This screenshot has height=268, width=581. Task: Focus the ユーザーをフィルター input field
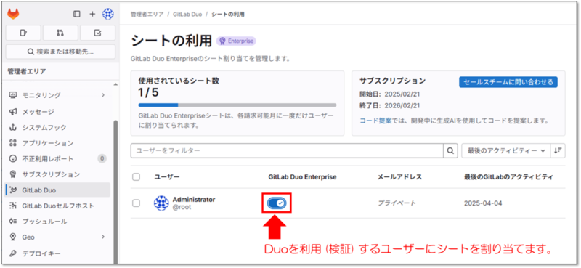(287, 150)
